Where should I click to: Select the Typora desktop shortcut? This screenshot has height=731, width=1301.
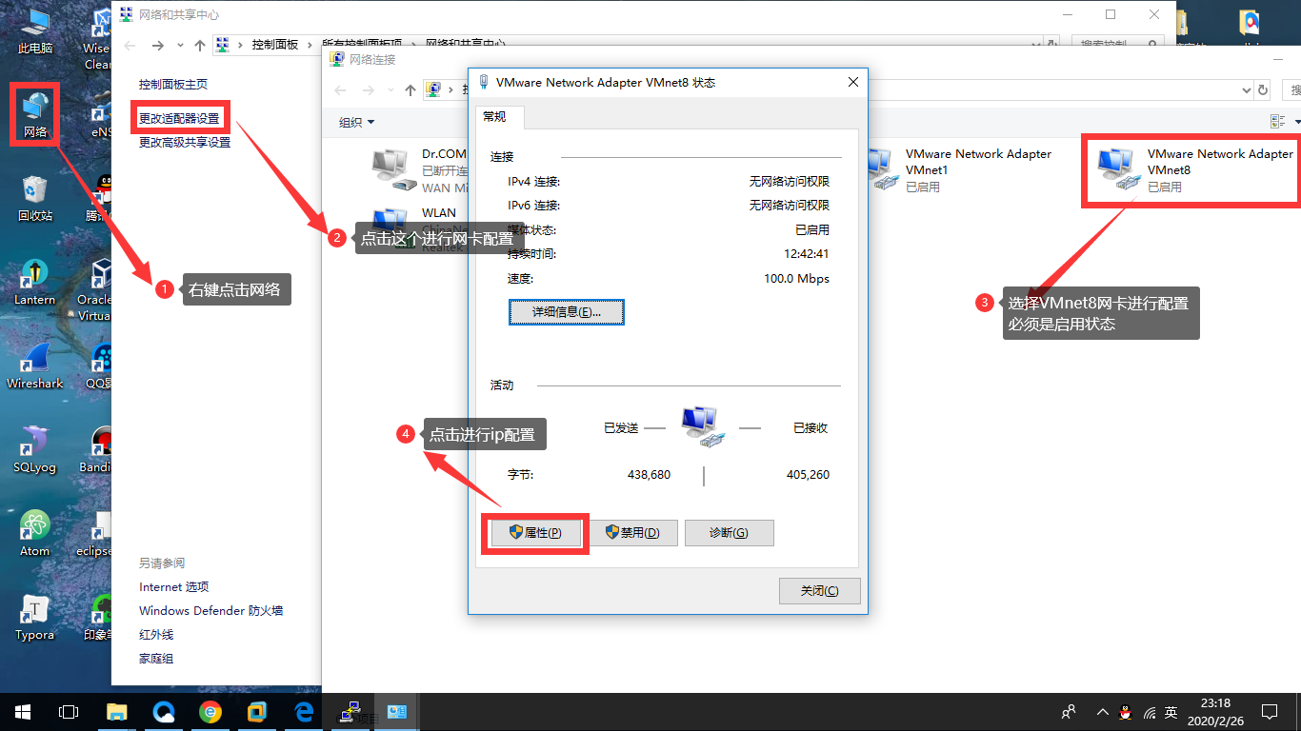pyautogui.click(x=35, y=617)
